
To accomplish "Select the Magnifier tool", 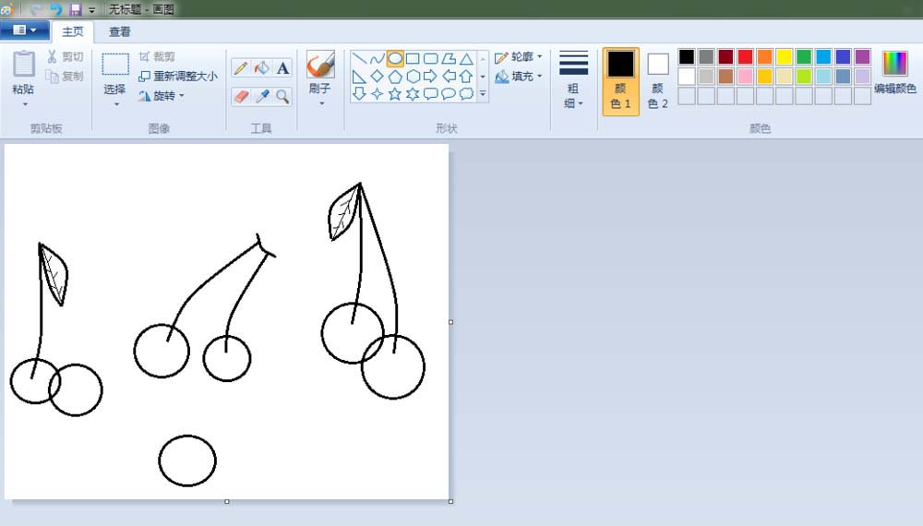I will pos(282,97).
